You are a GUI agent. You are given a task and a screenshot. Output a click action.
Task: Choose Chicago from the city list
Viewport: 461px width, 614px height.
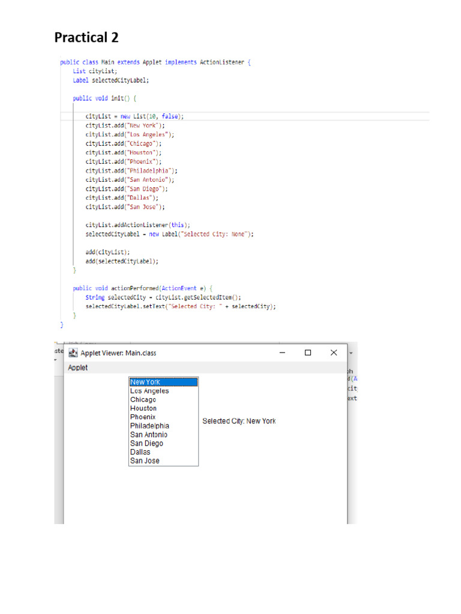tap(143, 399)
